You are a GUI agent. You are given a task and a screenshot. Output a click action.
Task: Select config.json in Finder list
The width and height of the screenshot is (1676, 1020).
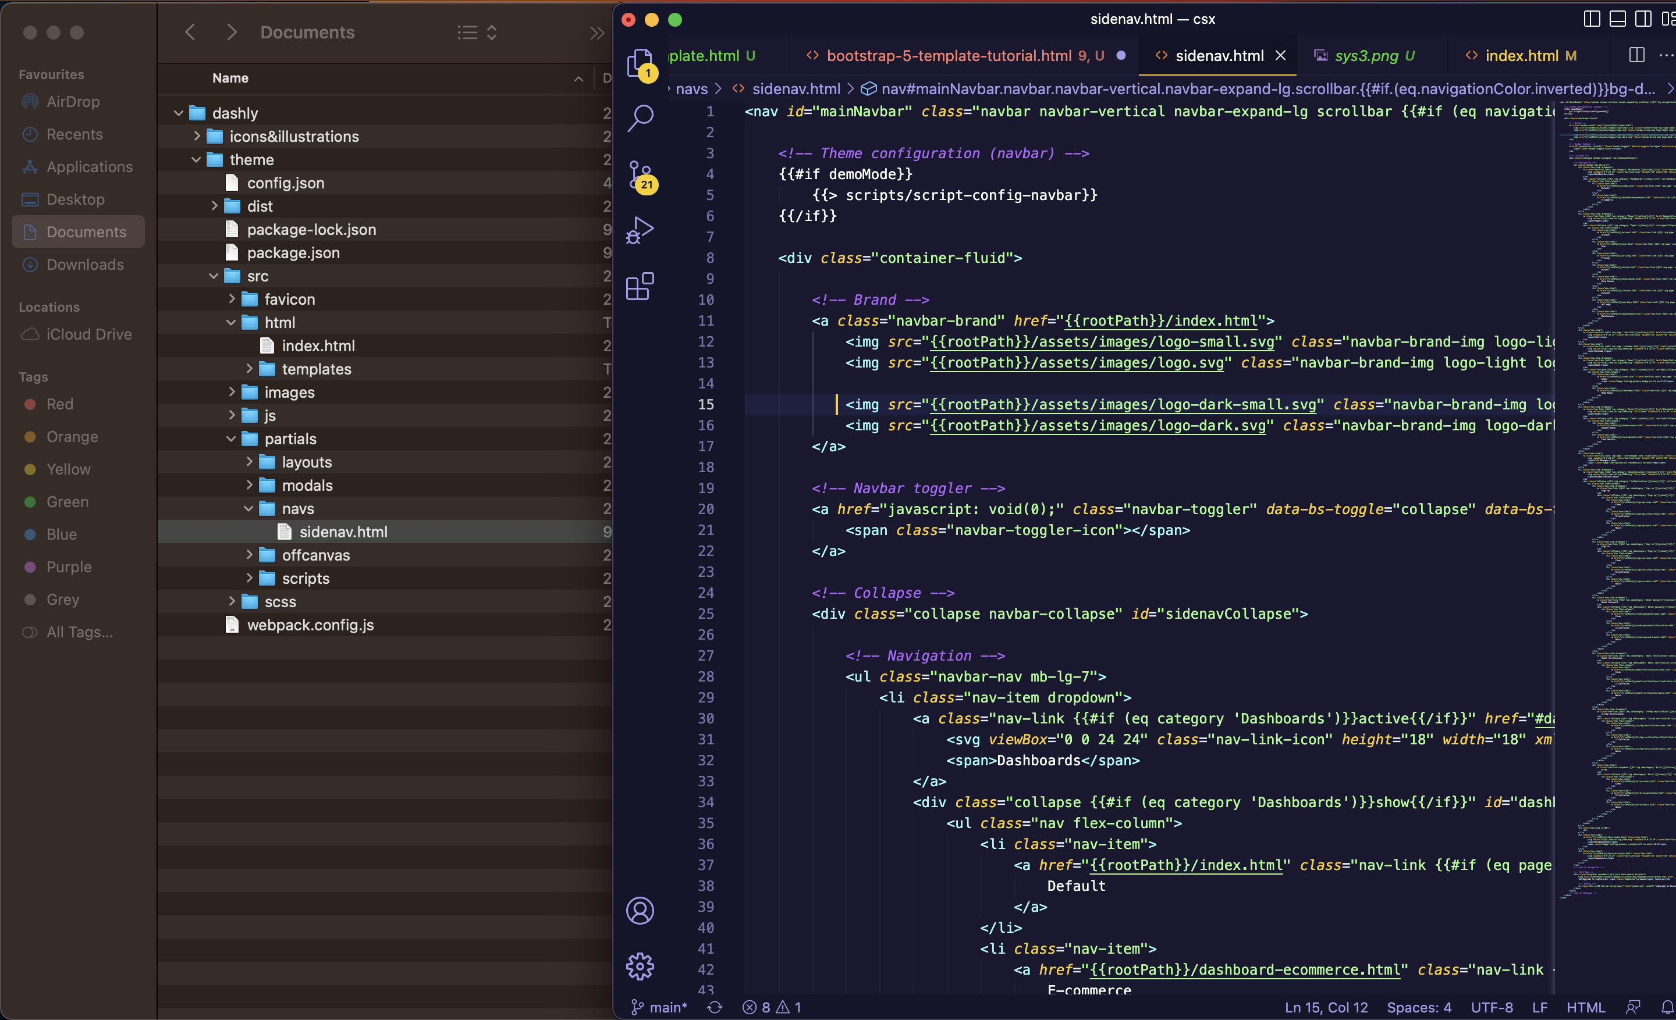coord(385,183)
